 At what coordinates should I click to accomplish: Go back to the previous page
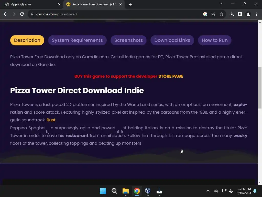pos(6,14)
